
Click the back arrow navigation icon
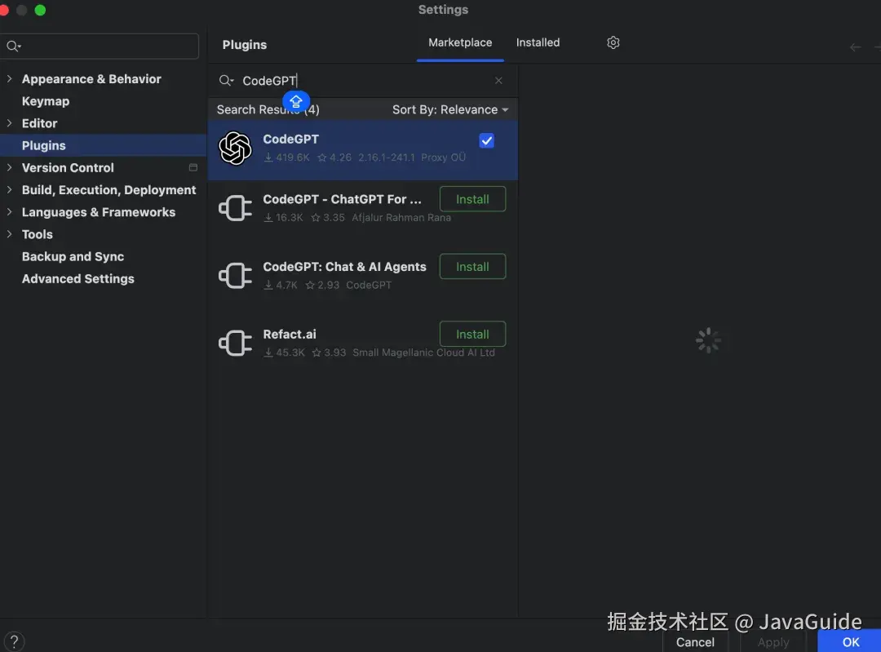pyautogui.click(x=855, y=47)
